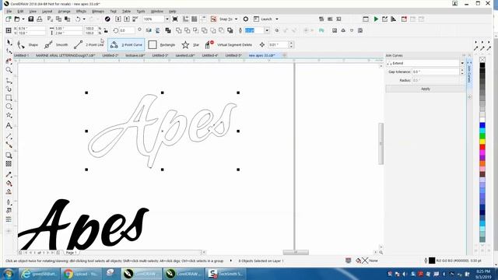Click the green Run macro play icon
The image size is (498, 280).
click(x=376, y=19)
